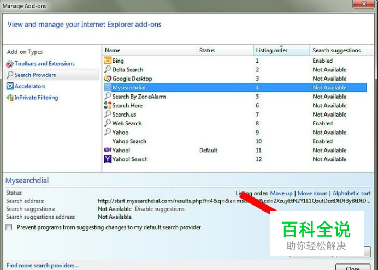Click the Enabled suggestion value for Bing
The image size is (378, 270).
tap(322, 61)
